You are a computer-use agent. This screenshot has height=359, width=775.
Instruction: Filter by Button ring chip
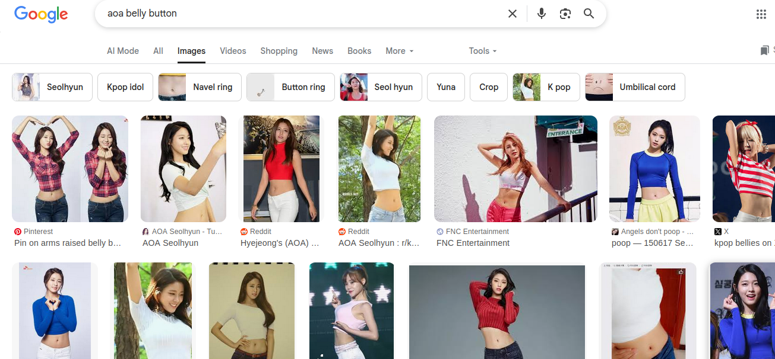click(x=290, y=87)
